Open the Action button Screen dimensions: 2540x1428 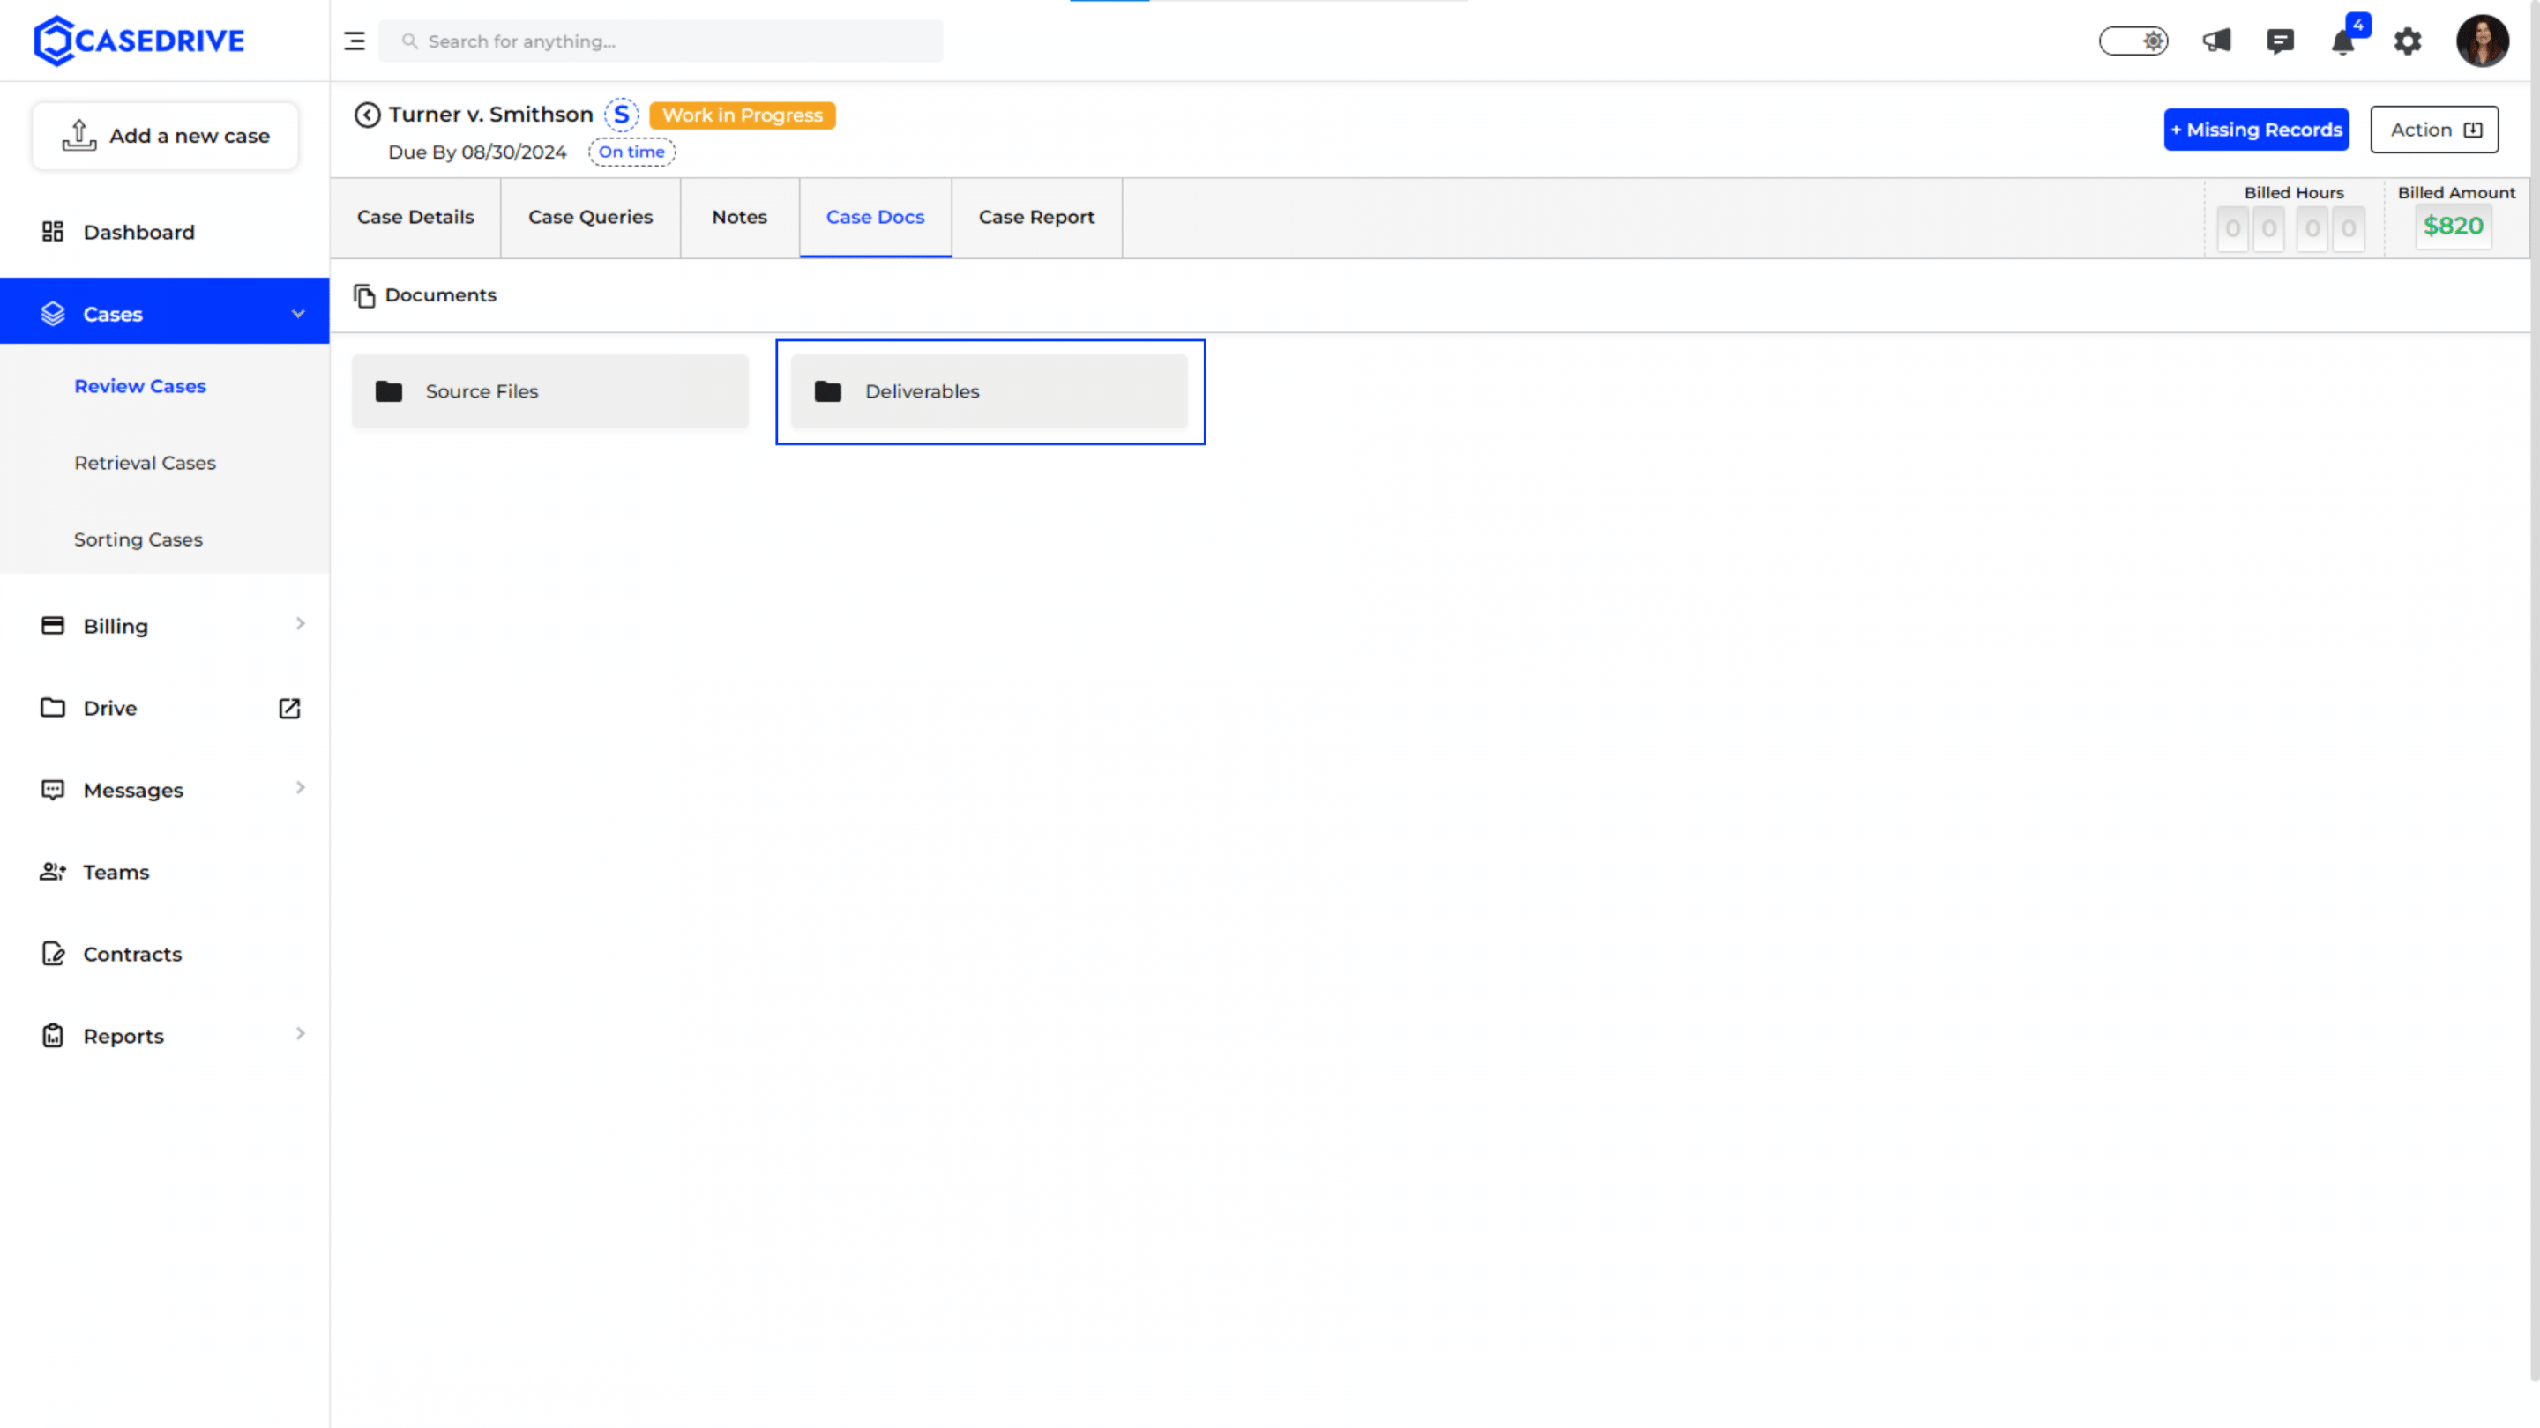pos(2434,129)
